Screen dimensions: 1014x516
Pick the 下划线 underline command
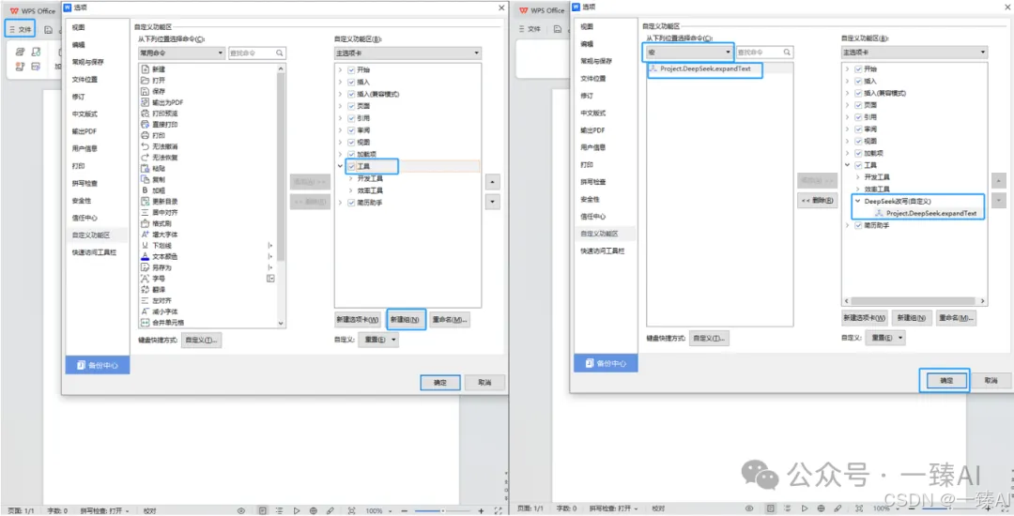[x=161, y=246]
